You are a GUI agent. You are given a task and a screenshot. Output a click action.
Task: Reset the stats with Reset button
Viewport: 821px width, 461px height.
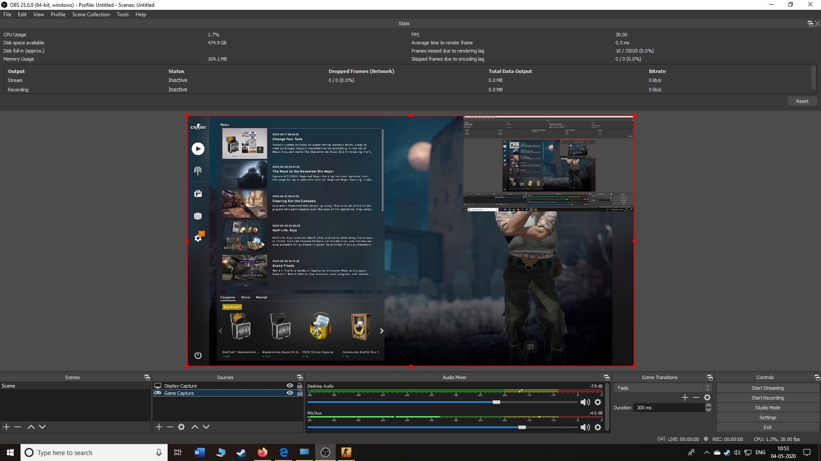point(802,101)
